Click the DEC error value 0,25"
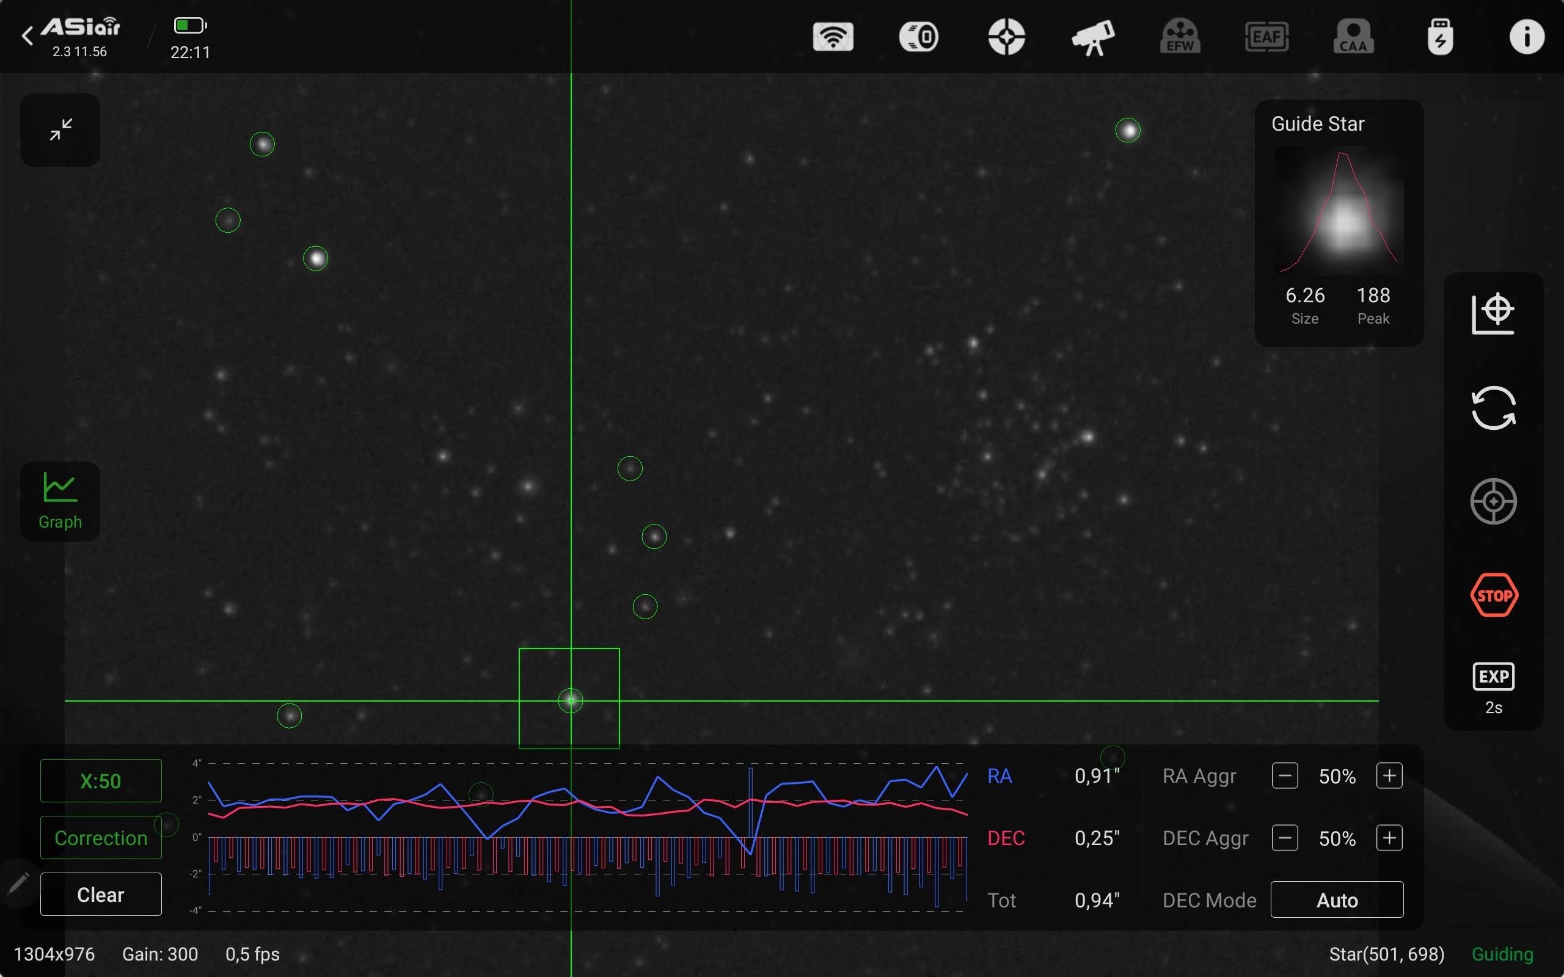Viewport: 1564px width, 977px height. point(1097,838)
